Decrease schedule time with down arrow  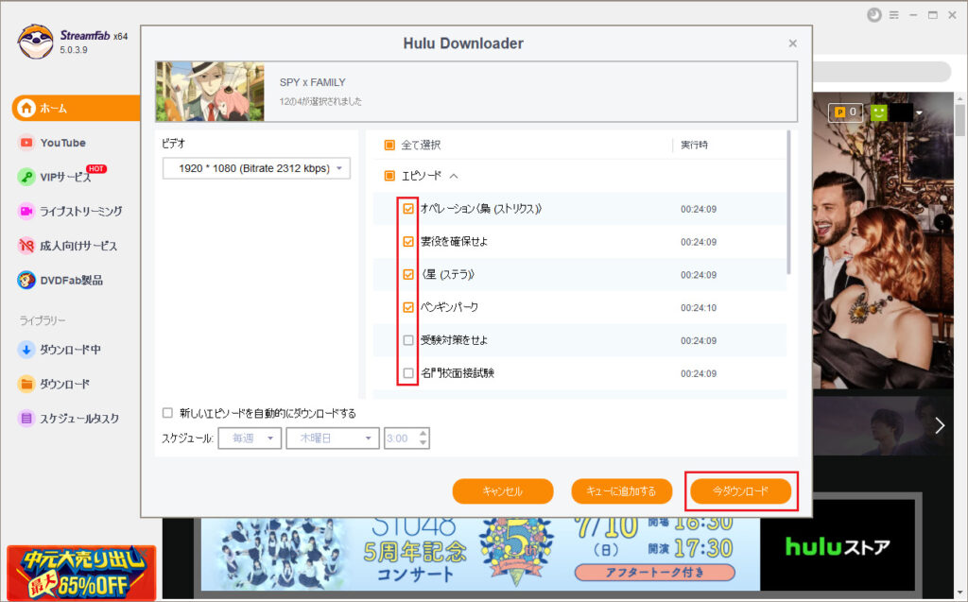click(423, 443)
